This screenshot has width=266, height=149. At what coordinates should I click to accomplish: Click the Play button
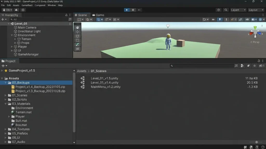tap(127, 10)
